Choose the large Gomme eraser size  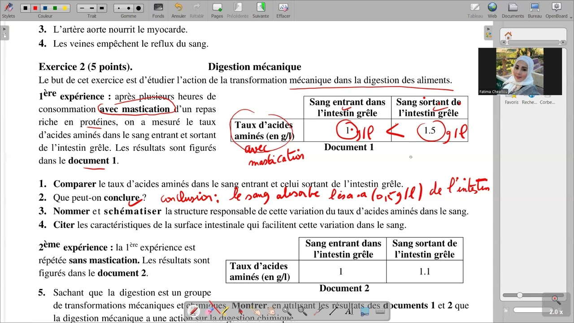point(139,8)
